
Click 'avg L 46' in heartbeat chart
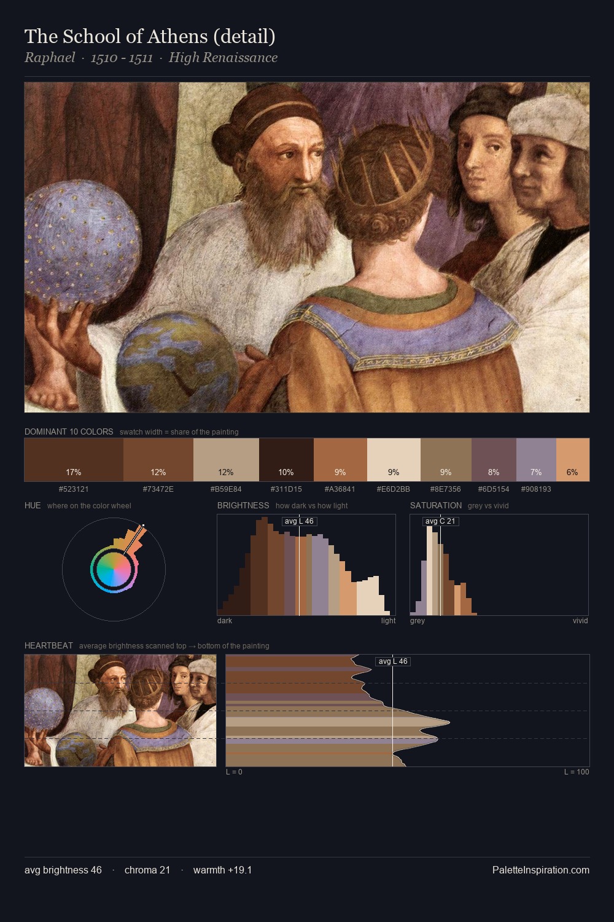pyautogui.click(x=393, y=661)
